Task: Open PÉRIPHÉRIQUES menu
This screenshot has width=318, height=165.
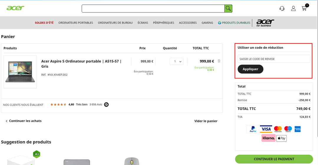Action: [163, 23]
